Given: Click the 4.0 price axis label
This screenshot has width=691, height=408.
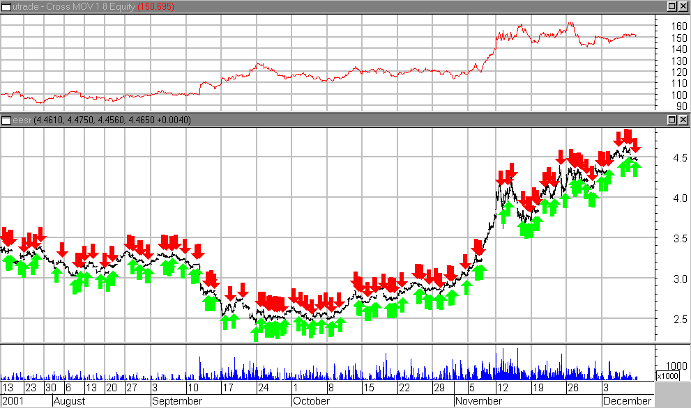Looking at the screenshot, I should click(x=680, y=198).
